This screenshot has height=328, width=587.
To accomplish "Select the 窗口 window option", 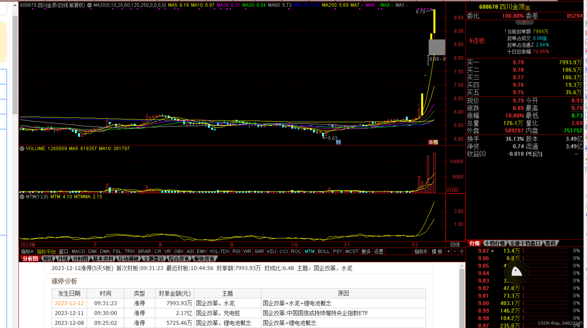I will click(63, 252).
